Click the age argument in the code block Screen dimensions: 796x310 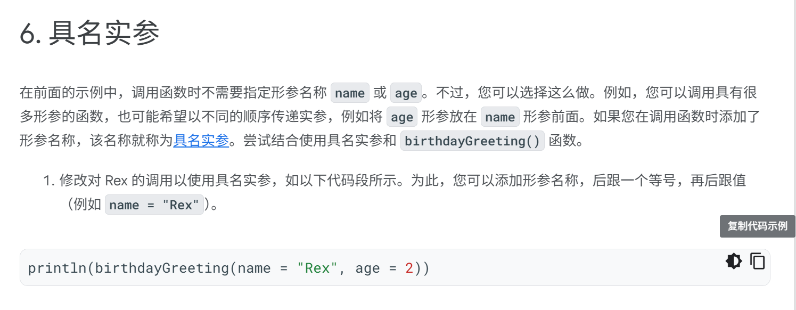367,268
